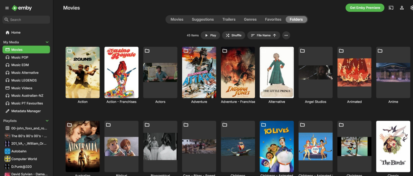Click the Action - Franchises title text
413x176 pixels.
(x=121, y=102)
